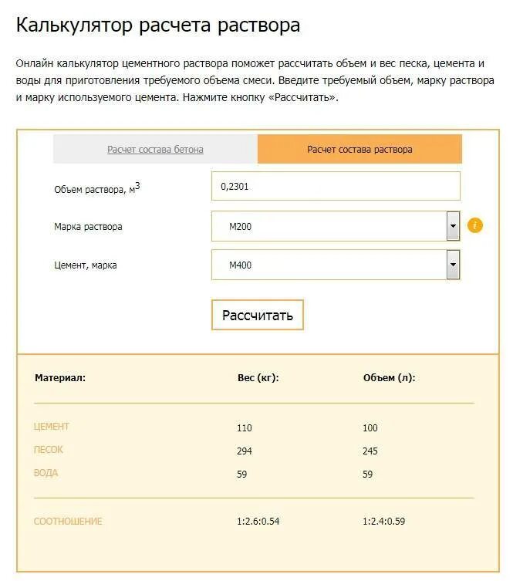The height and width of the screenshot is (581, 513).
Task: Click the cement weight value 110
Action: 245,428
